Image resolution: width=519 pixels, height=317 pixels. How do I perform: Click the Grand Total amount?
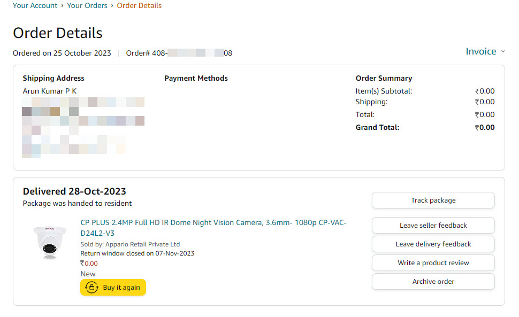[x=484, y=127]
